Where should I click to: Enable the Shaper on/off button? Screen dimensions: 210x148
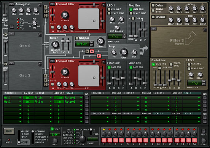pyautogui.click(x=77, y=38)
